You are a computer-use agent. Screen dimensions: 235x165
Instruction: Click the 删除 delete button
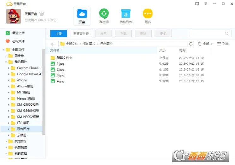[143, 33]
